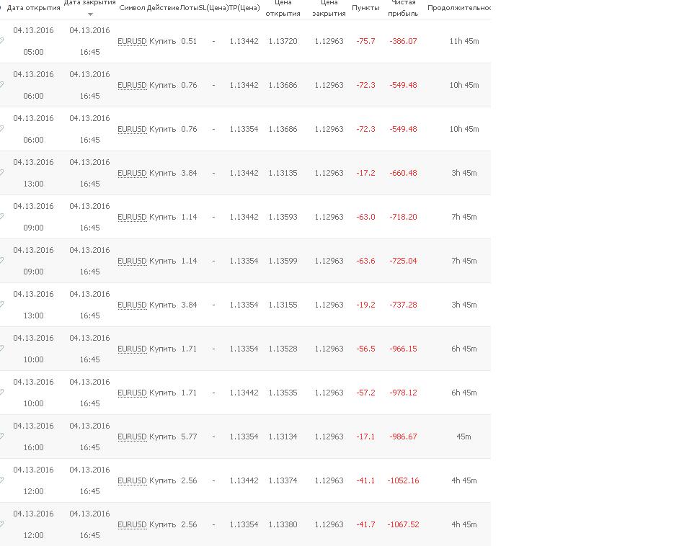
Task: Select the net profit value -725.04
Action: pyautogui.click(x=403, y=261)
